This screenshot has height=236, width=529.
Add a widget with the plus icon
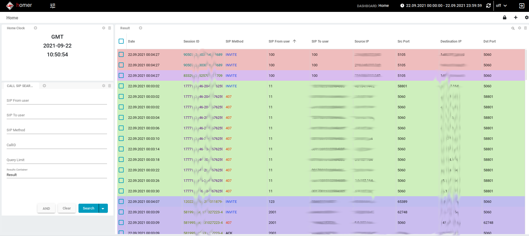[516, 17]
